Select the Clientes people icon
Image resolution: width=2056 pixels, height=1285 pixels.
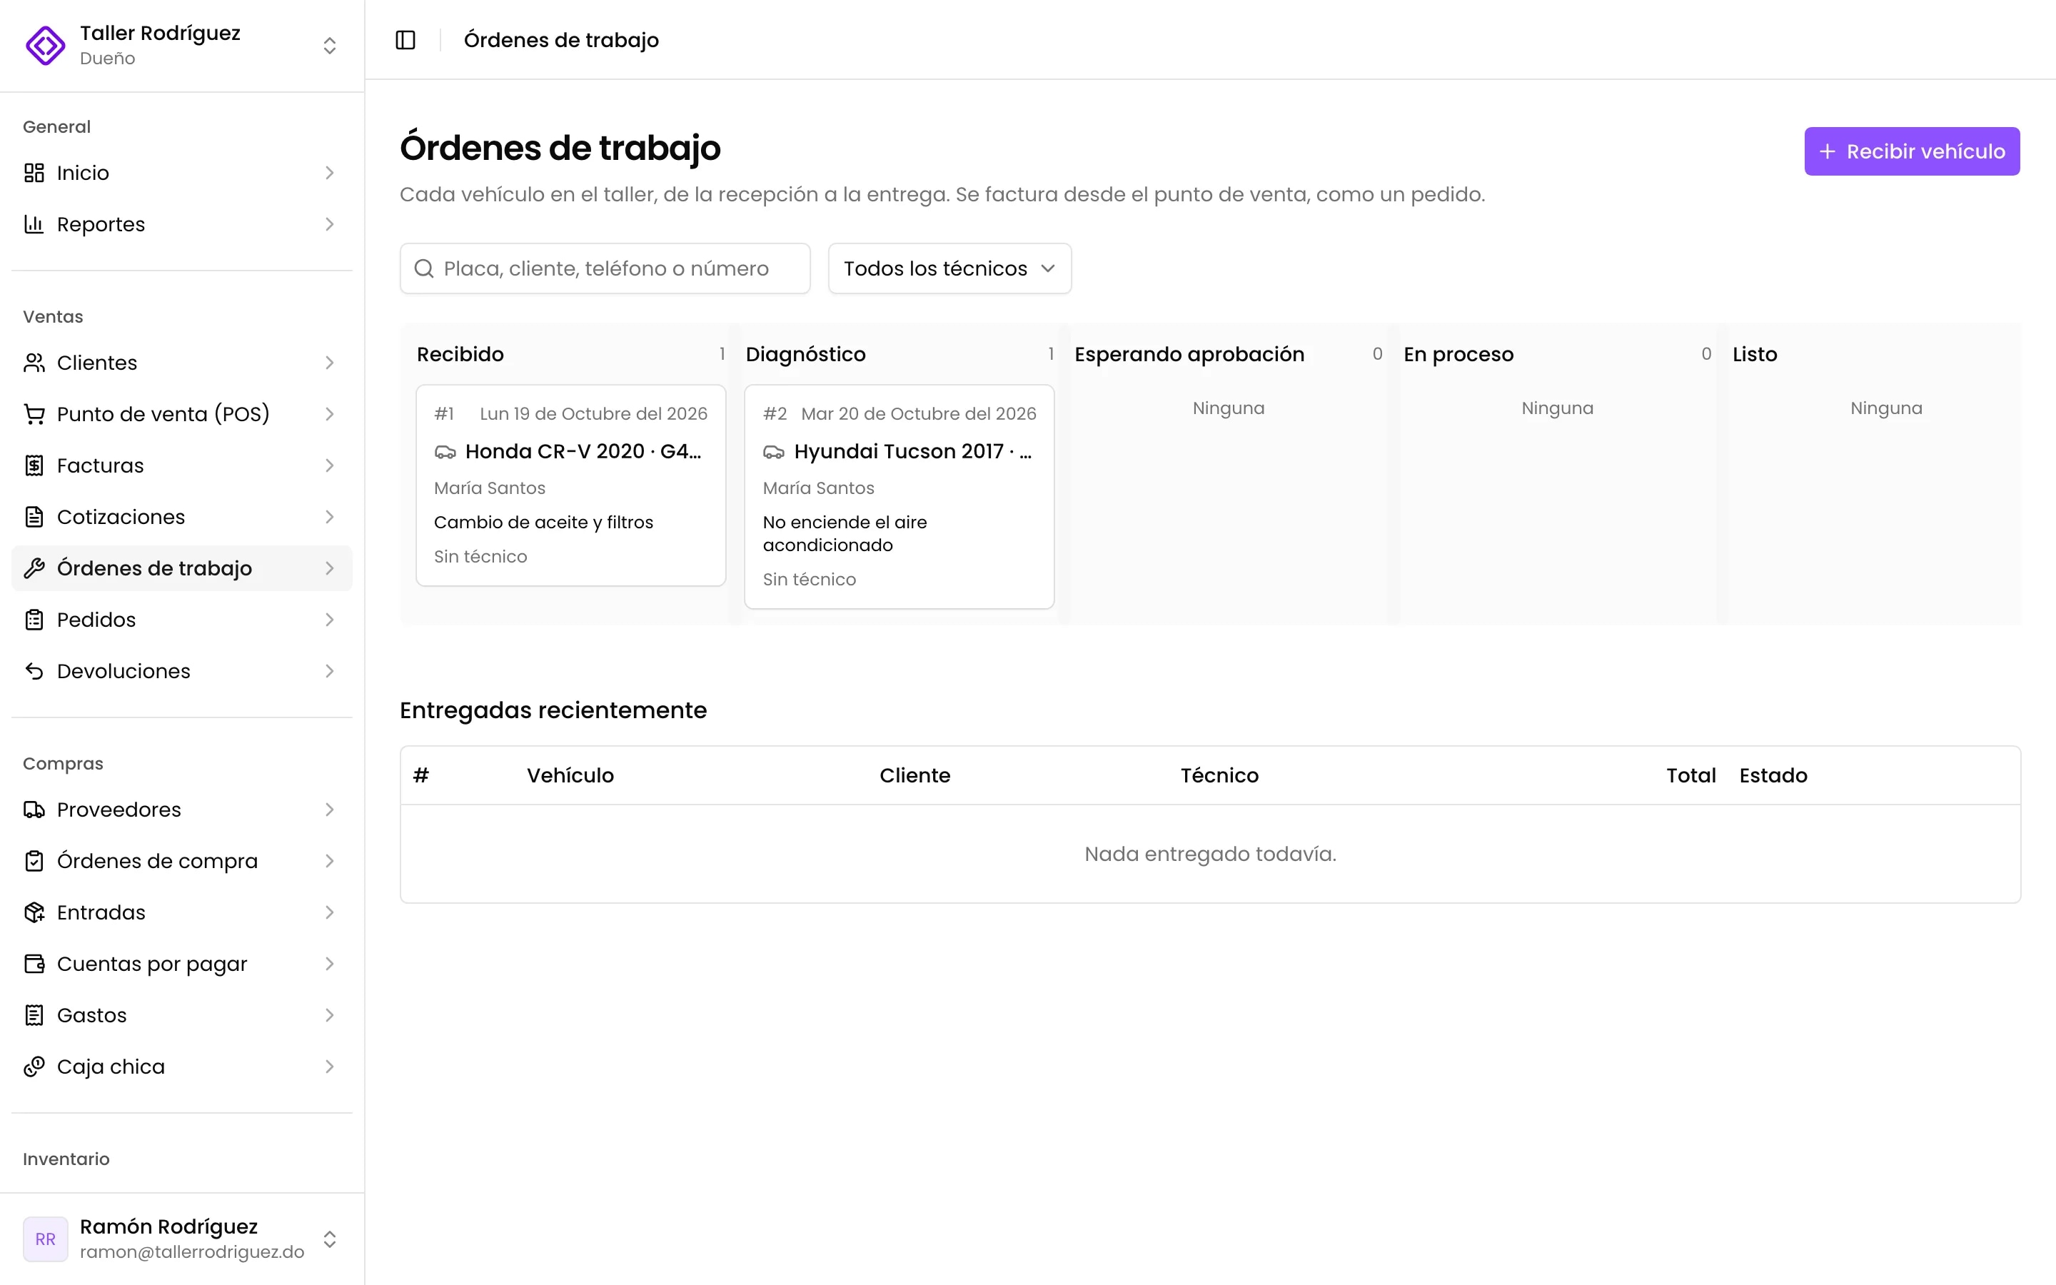tap(34, 363)
